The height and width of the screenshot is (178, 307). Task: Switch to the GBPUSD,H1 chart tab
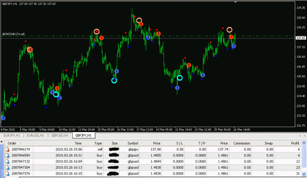tap(60, 135)
